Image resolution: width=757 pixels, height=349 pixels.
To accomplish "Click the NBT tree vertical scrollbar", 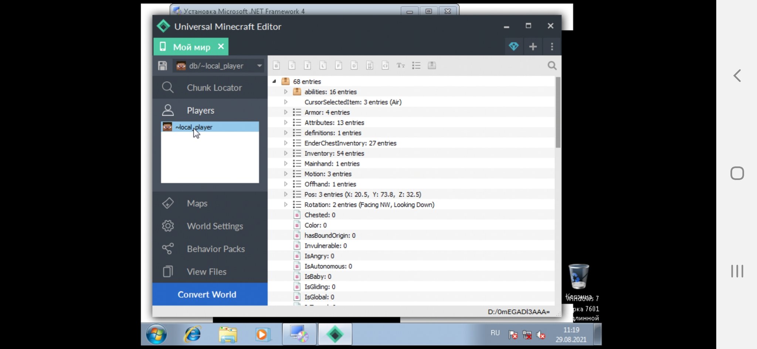I will point(558,112).
